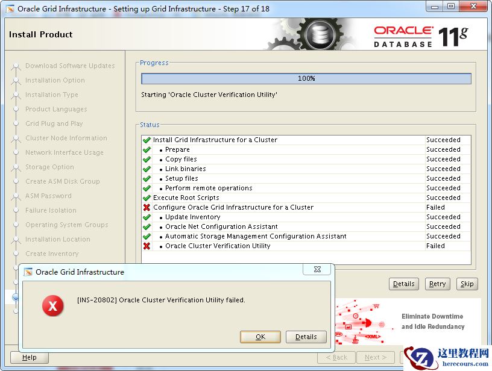Image resolution: width=492 pixels, height=371 pixels.
Task: Minimize the Oracle Grid Infrastructure installer window
Action: point(435,7)
